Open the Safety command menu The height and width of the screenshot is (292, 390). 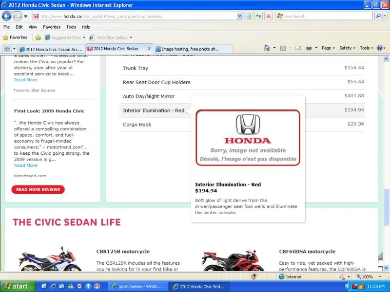[347, 48]
